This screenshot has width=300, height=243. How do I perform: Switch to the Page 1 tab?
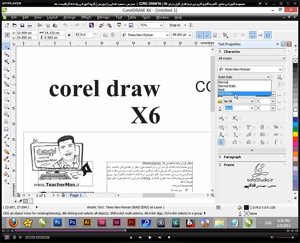click(76, 195)
